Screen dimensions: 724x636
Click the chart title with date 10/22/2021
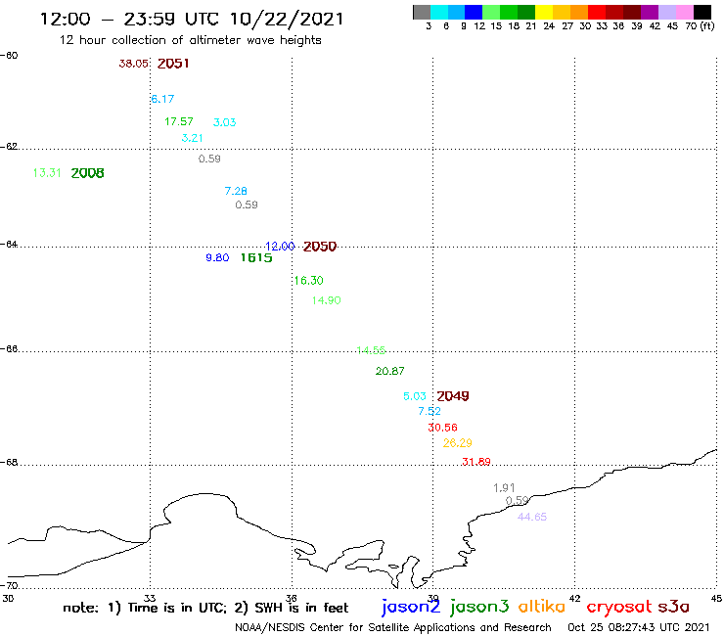coord(192,19)
